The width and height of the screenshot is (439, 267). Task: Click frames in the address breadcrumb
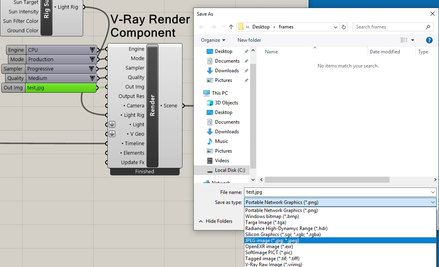(286, 27)
